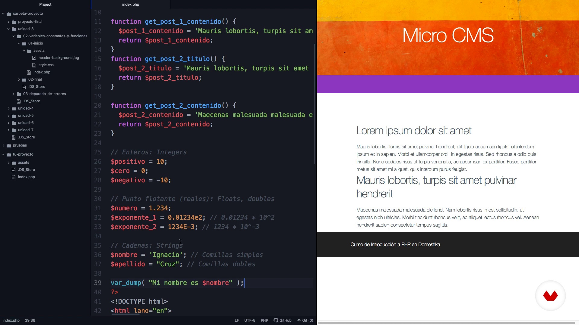Expand the unidad-7 folder chevron

[8, 130]
